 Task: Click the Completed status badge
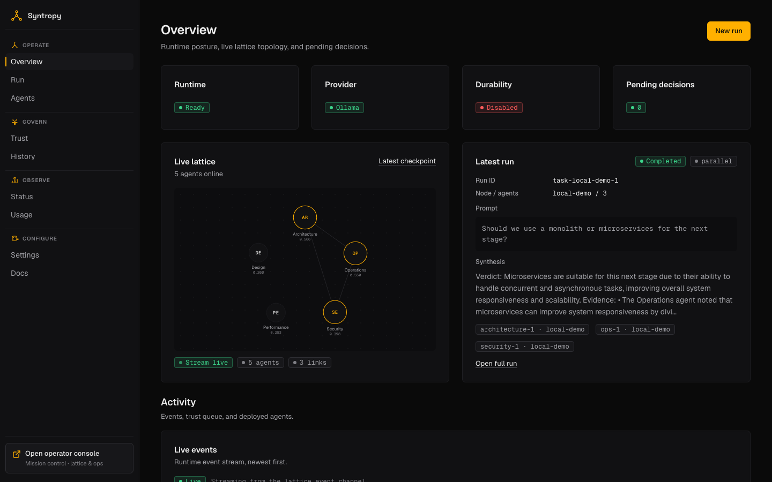pyautogui.click(x=660, y=161)
